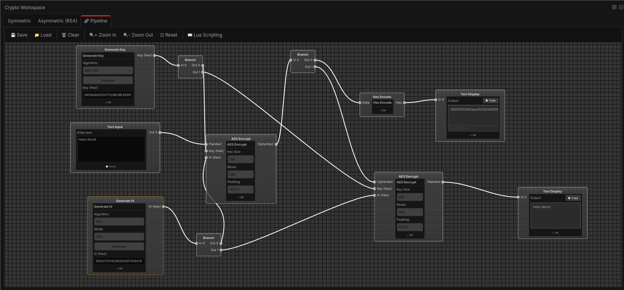Switch to the Asymmetric (RSA) tab
This screenshot has height=290, width=624.
point(58,21)
